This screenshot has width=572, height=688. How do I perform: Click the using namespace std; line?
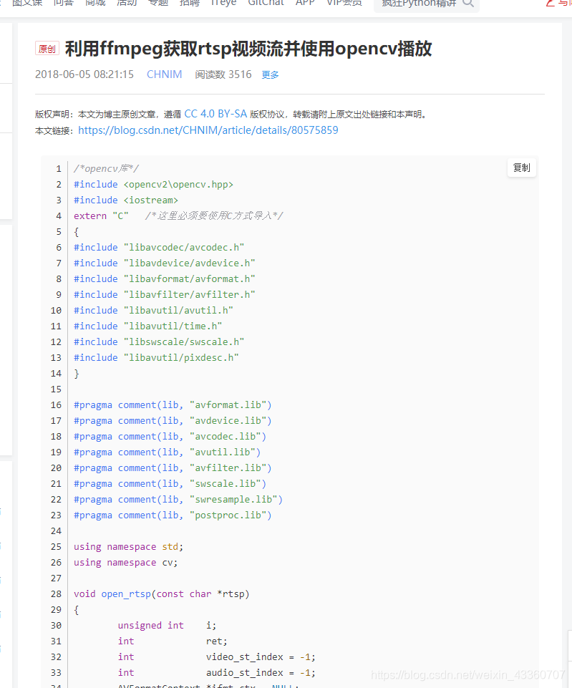point(129,547)
